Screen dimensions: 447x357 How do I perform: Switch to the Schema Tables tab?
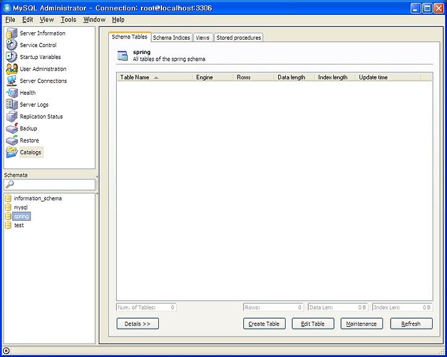pyautogui.click(x=129, y=37)
